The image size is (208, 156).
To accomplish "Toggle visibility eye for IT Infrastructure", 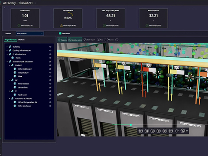I will 50,54.
